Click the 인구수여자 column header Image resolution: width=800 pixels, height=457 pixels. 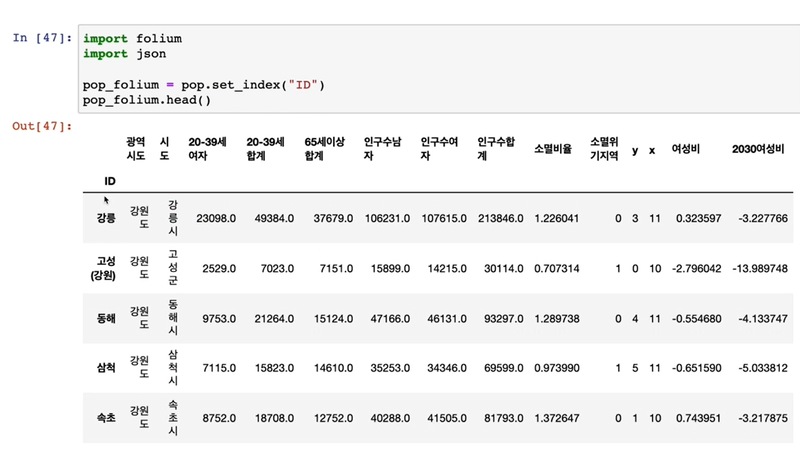(439, 148)
